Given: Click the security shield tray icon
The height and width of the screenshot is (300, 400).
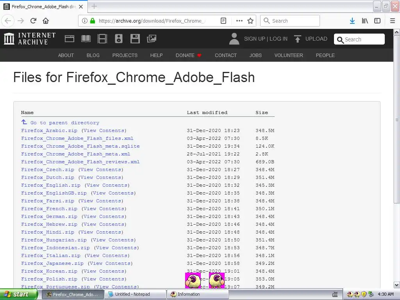Looking at the screenshot, I should tap(364, 294).
